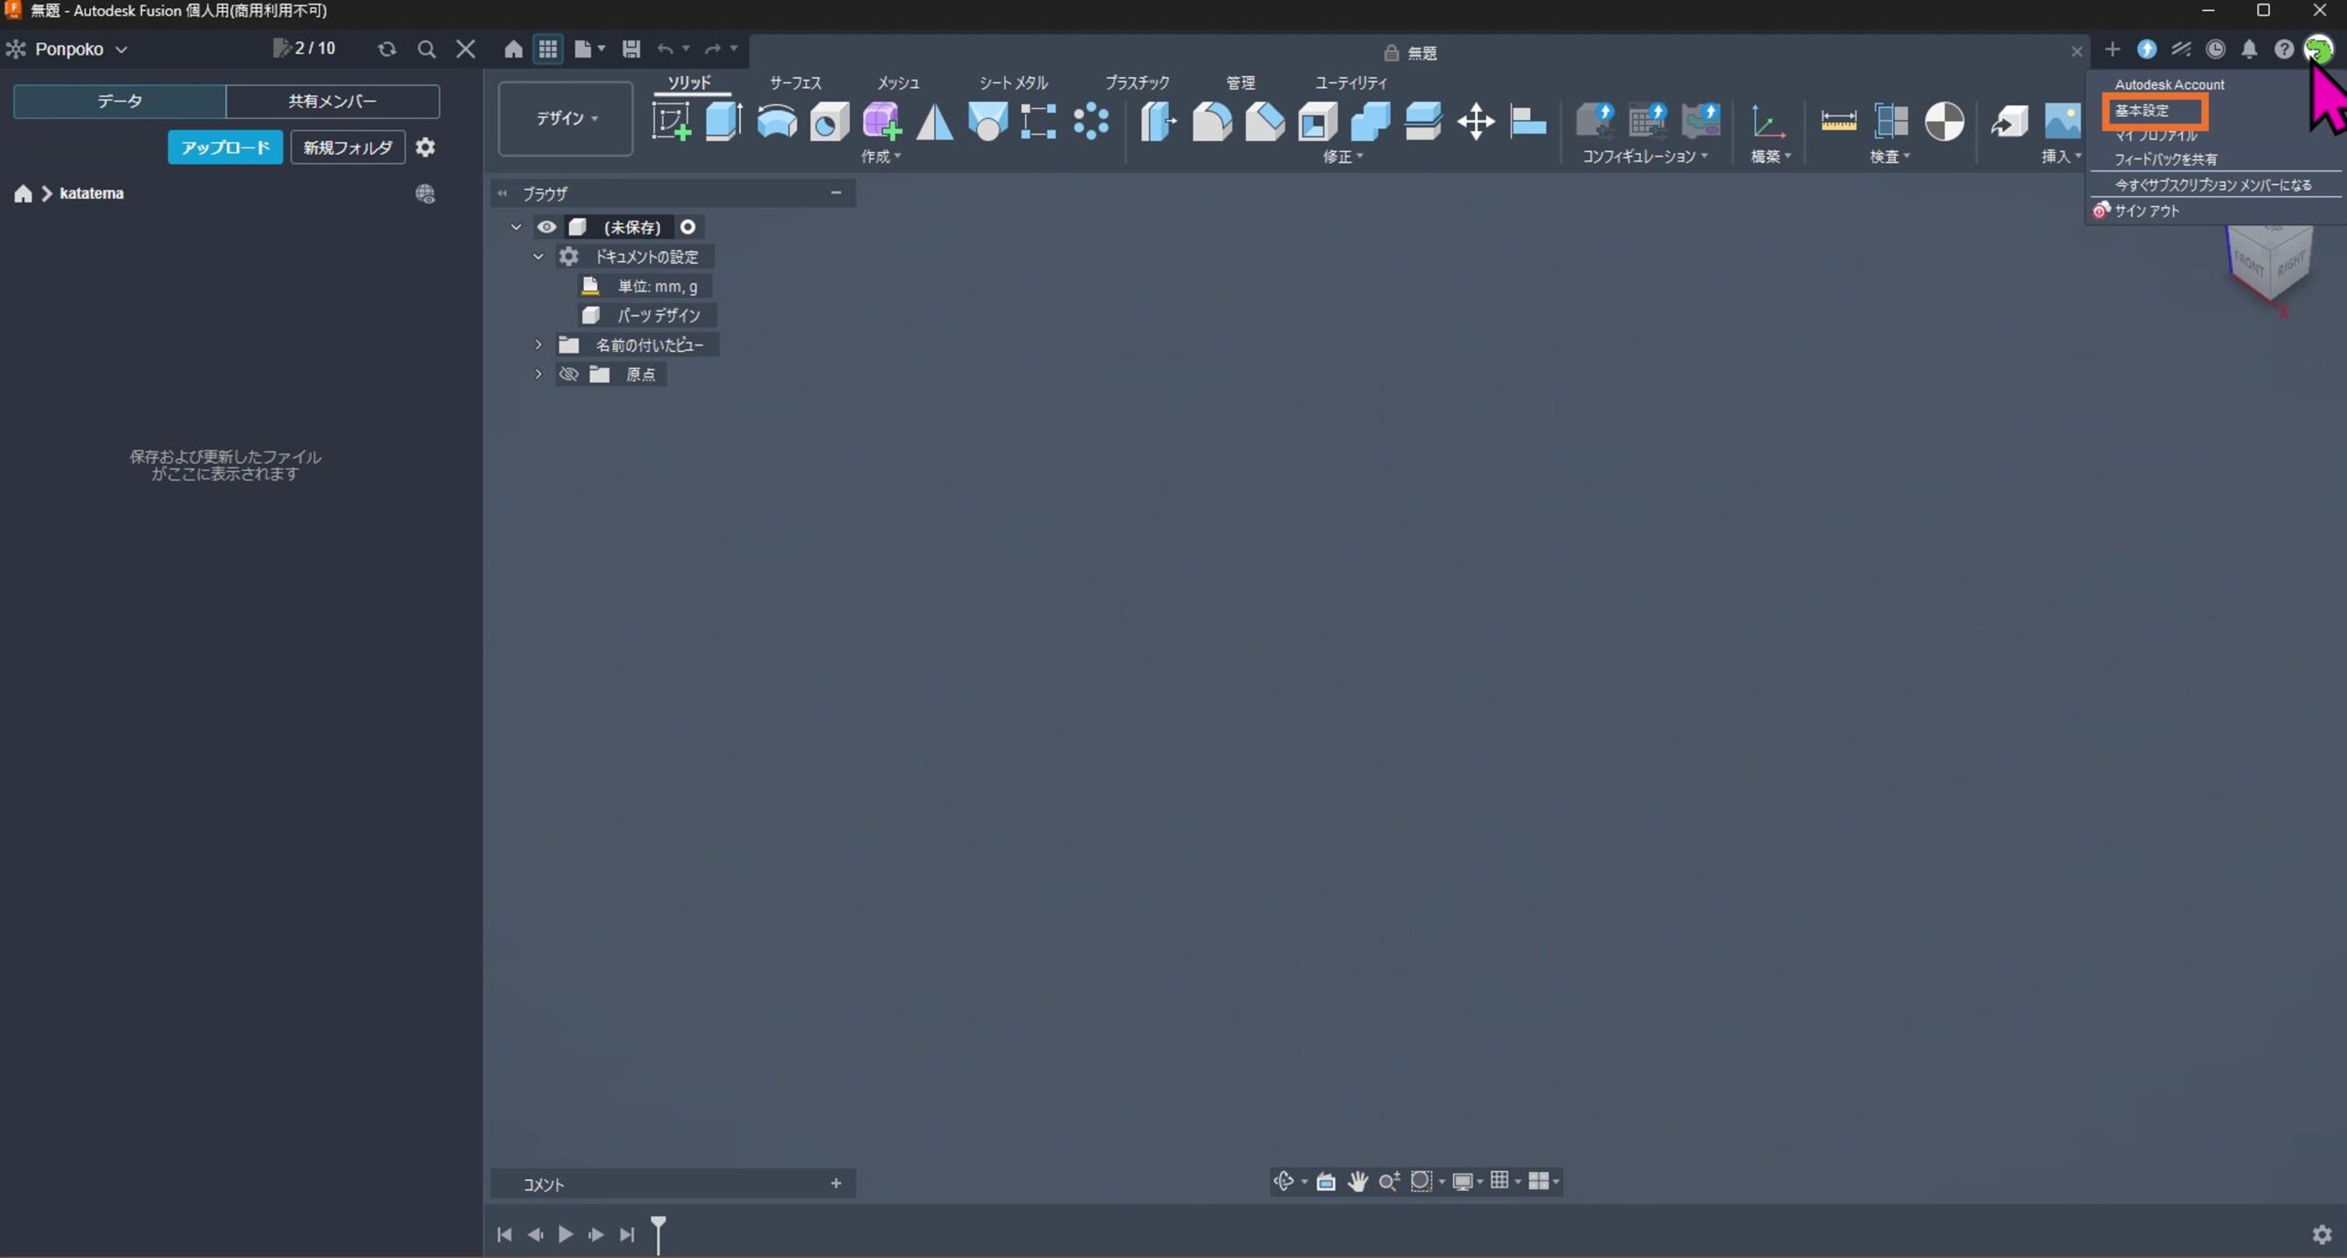
Task: Select the Pan hand tool
Action: coord(1357,1181)
